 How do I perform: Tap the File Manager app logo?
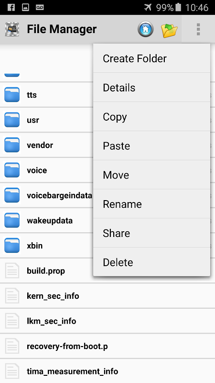(x=12, y=29)
